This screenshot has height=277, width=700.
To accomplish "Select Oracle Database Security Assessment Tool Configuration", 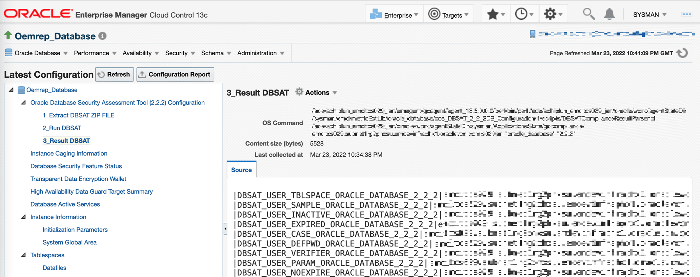I will tap(117, 103).
